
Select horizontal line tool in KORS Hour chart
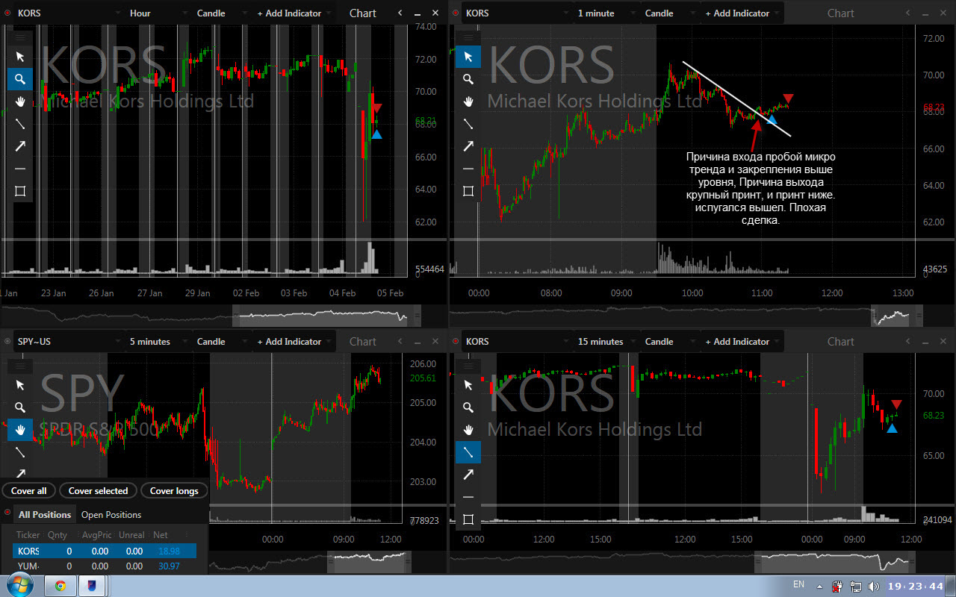pos(20,169)
